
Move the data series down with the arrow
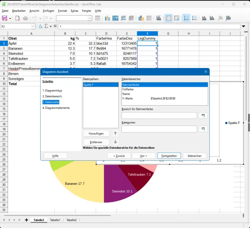tap(115, 142)
